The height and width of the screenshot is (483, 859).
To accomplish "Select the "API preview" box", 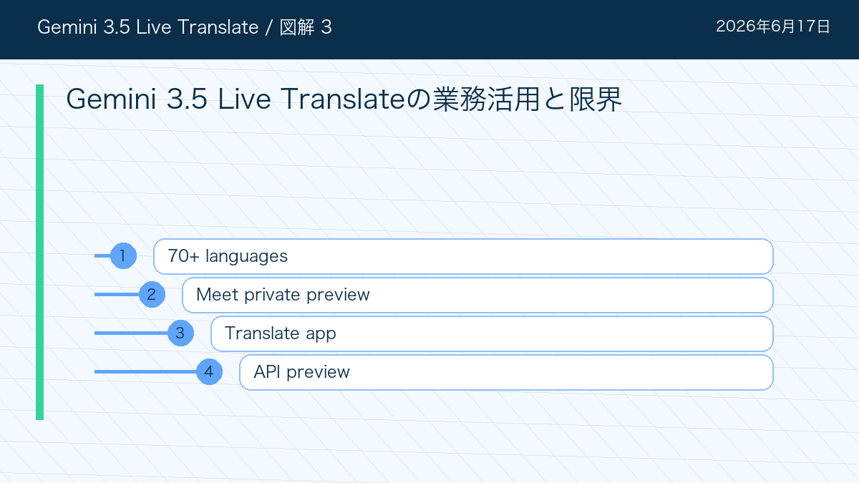I will click(506, 372).
